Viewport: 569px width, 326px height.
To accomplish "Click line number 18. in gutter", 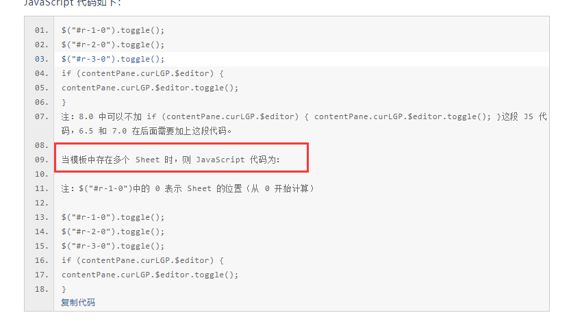I will [x=41, y=289].
